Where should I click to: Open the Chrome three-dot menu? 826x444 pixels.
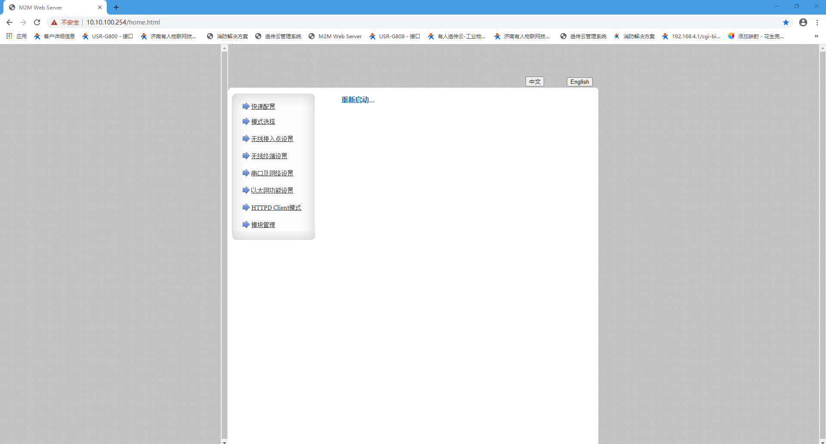pos(817,22)
